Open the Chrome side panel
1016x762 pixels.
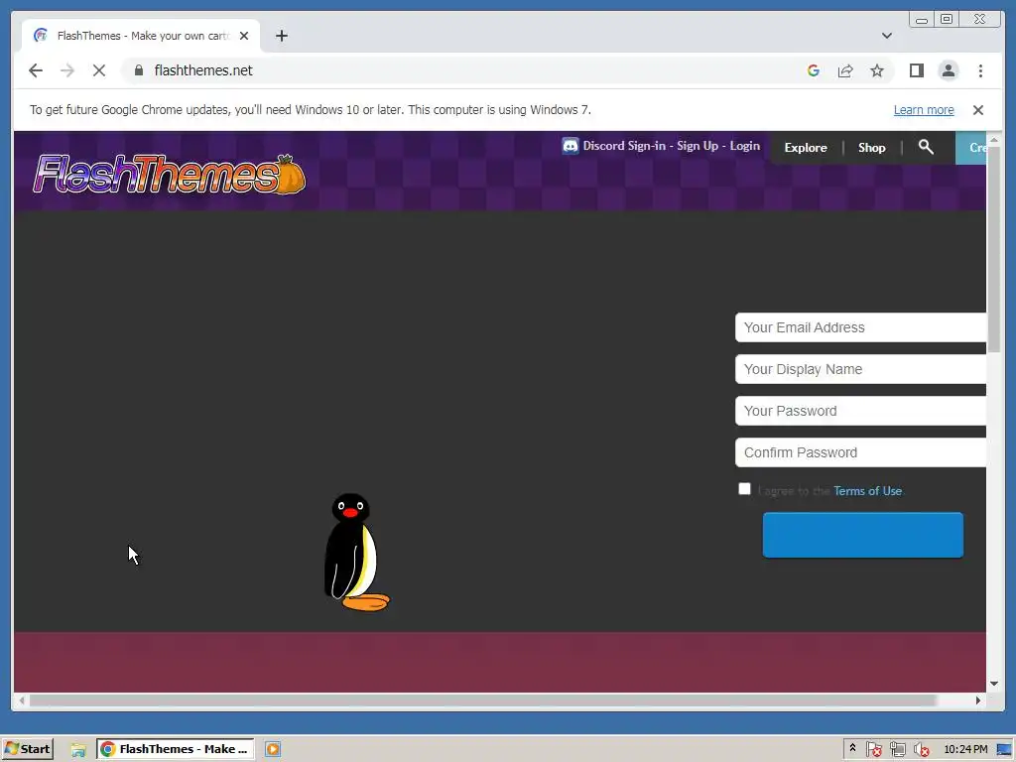tap(916, 70)
